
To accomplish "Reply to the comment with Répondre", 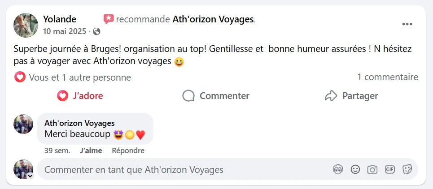I will click(x=128, y=151).
